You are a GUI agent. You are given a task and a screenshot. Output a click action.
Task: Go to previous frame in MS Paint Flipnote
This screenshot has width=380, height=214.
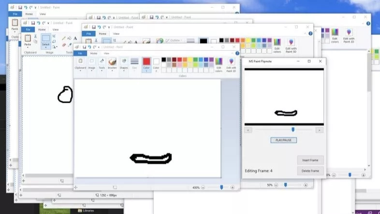click(248, 130)
